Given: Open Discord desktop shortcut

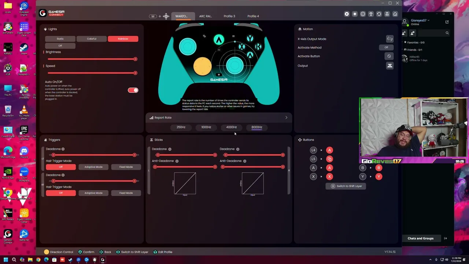Looking at the screenshot, I should 24,152.
